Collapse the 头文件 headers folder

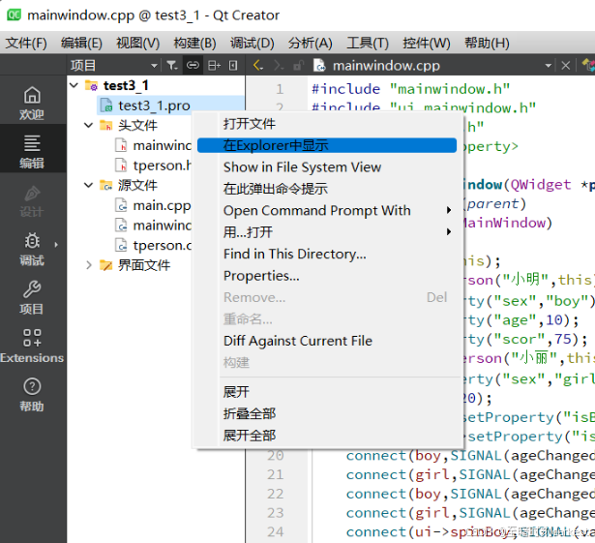[x=88, y=125]
